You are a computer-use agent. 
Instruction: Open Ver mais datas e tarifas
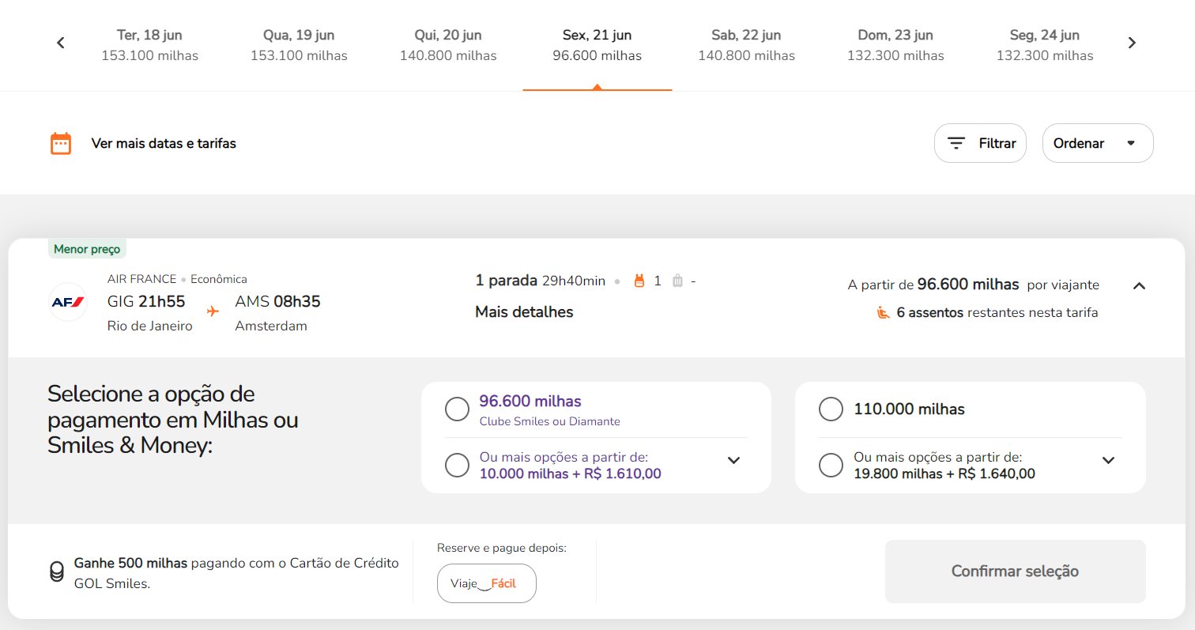pos(164,143)
